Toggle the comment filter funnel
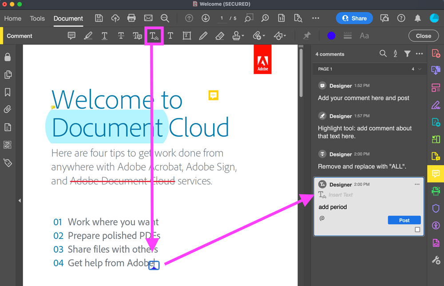Image resolution: width=444 pixels, height=286 pixels. click(x=407, y=54)
